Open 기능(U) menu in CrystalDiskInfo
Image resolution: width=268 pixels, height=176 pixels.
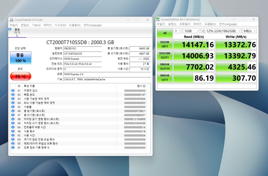coord(36,25)
